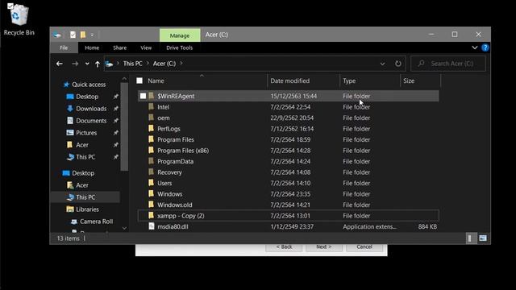This screenshot has height=290, width=516.
Task: Open the Manage contextual tab
Action: (180, 35)
